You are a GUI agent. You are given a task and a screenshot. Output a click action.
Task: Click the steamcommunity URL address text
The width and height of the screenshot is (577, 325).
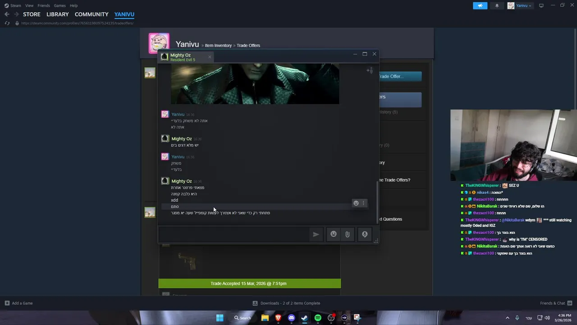(77, 23)
